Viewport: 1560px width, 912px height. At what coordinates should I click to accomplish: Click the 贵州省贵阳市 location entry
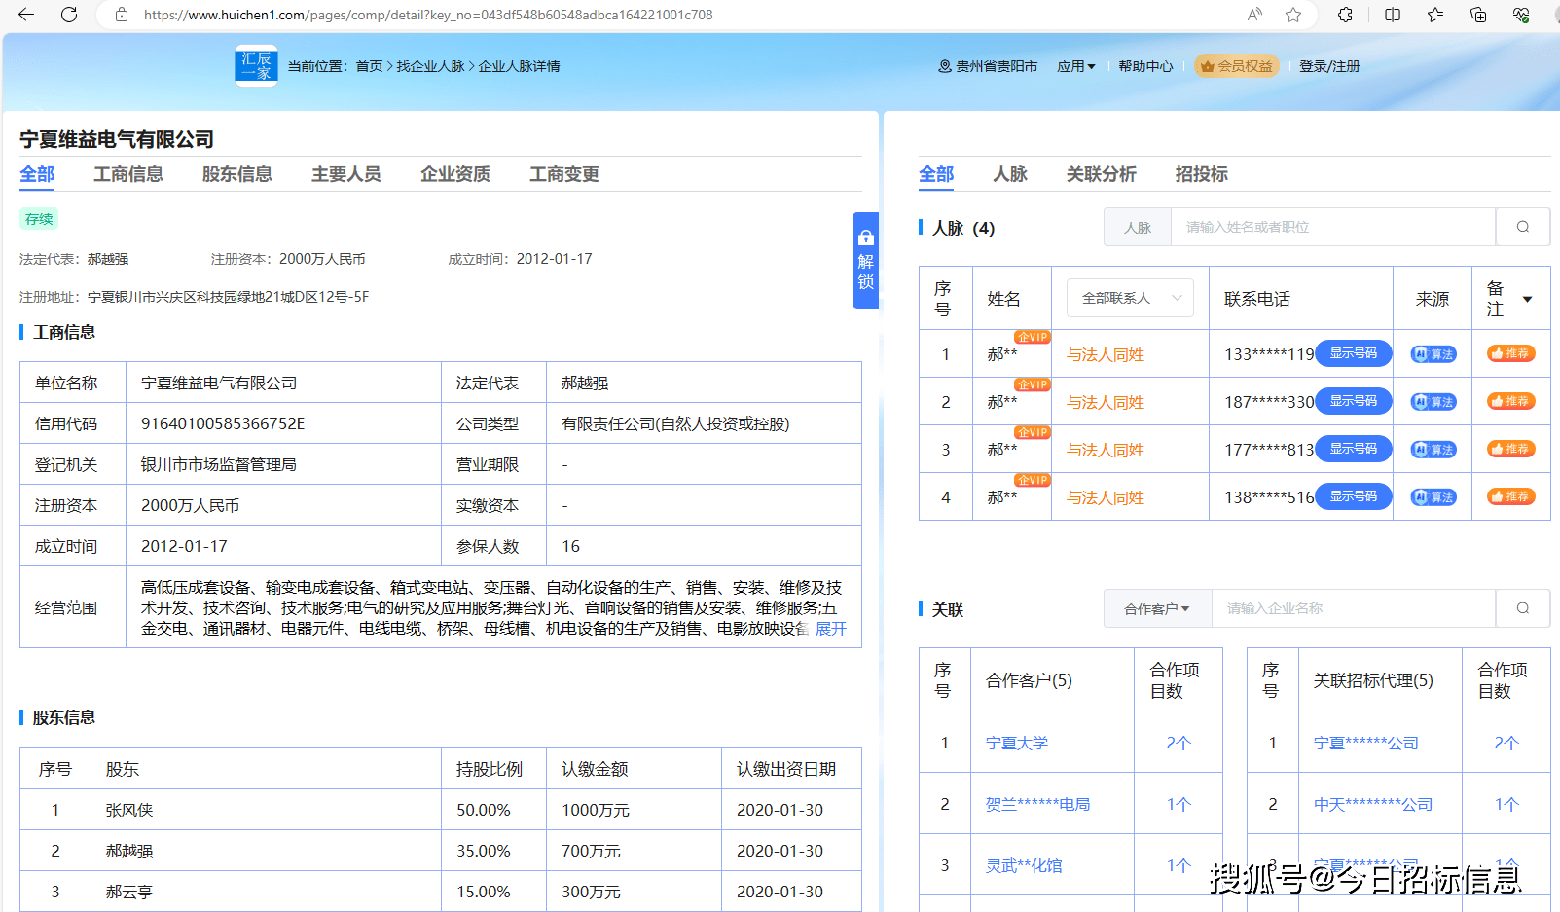988,66
